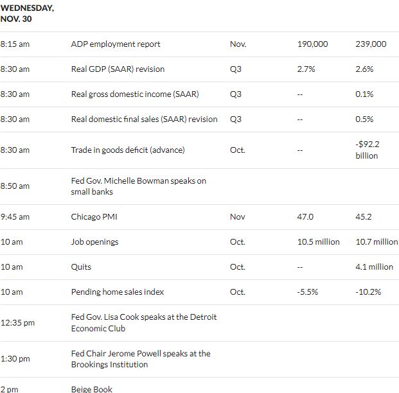Image resolution: width=399 pixels, height=393 pixels.
Task: Click Real gross domestic income (SAAR) text
Action: [135, 94]
